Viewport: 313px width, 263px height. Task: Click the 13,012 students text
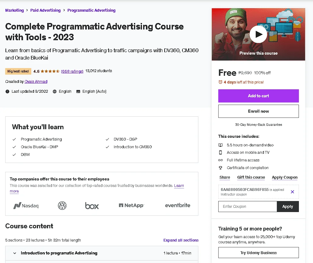pyautogui.click(x=99, y=71)
